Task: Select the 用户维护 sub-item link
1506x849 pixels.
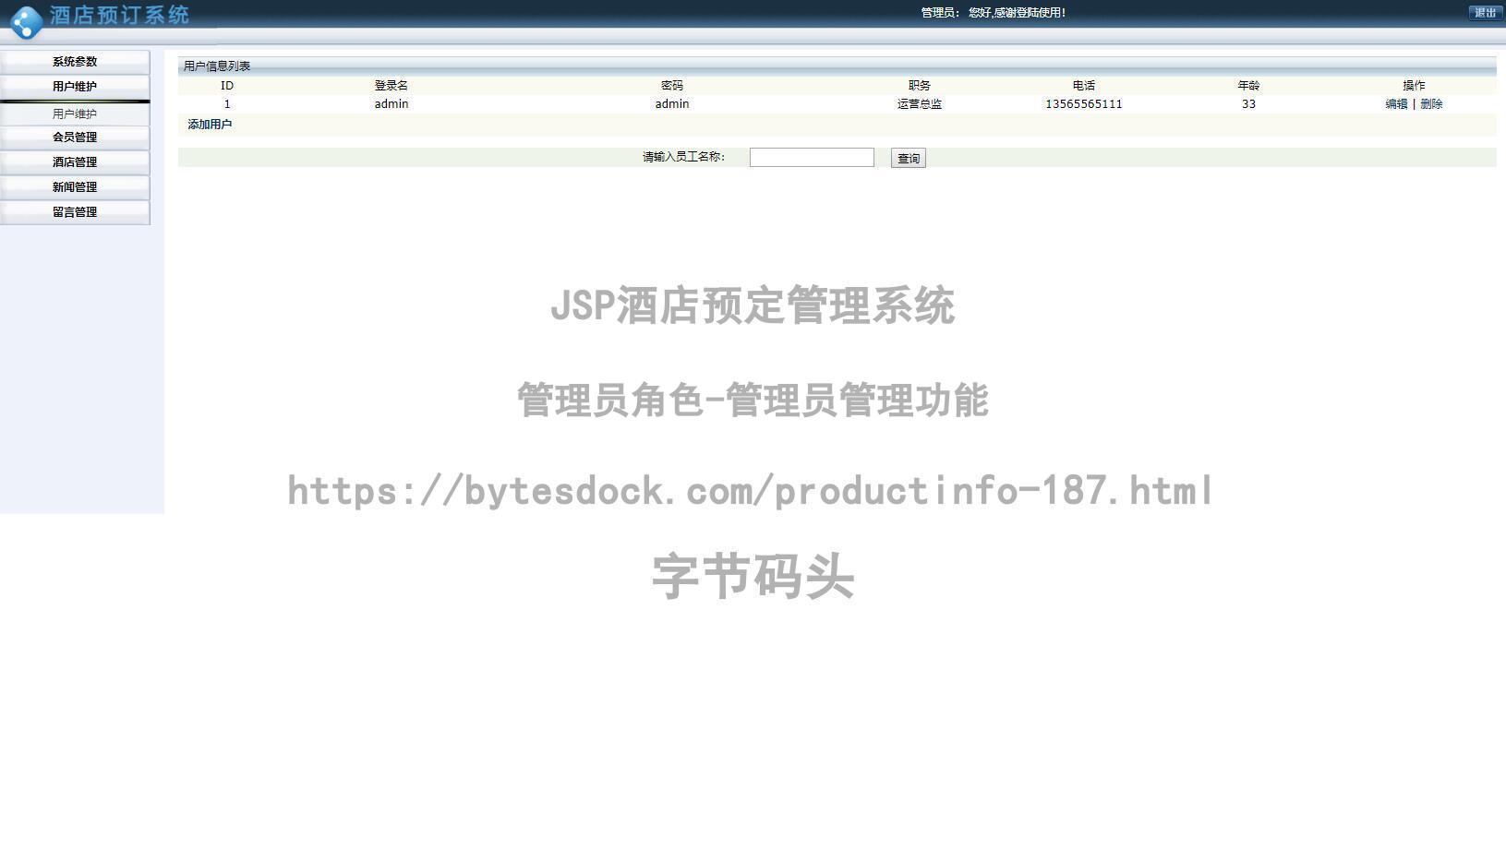Action: pos(75,114)
